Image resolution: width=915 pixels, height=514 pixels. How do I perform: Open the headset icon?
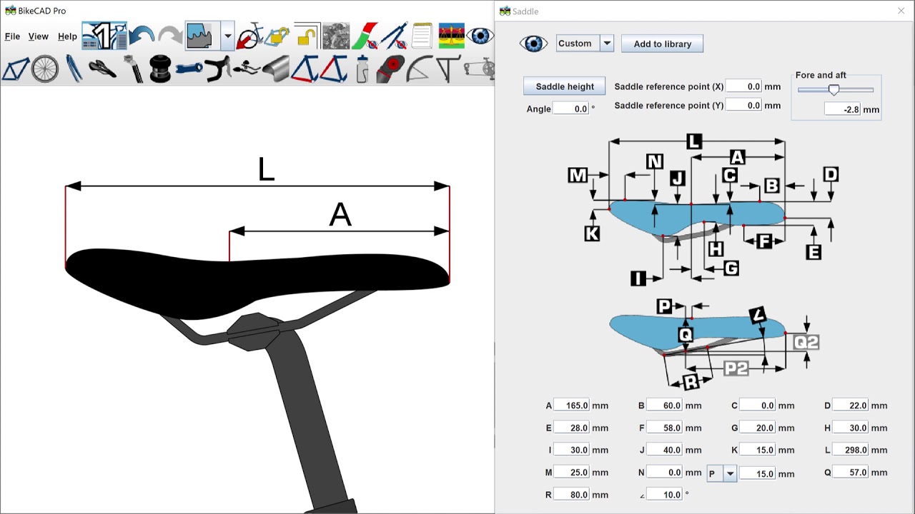point(160,69)
